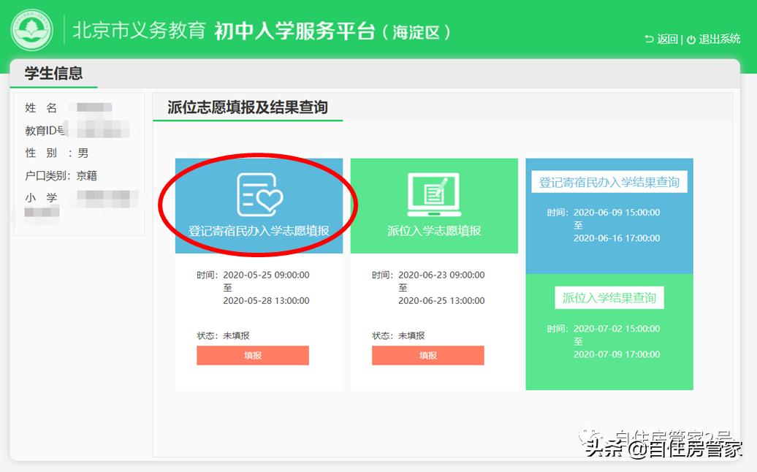Open 登记寄宿民办入学结果查询
757x472 pixels.
609,182
